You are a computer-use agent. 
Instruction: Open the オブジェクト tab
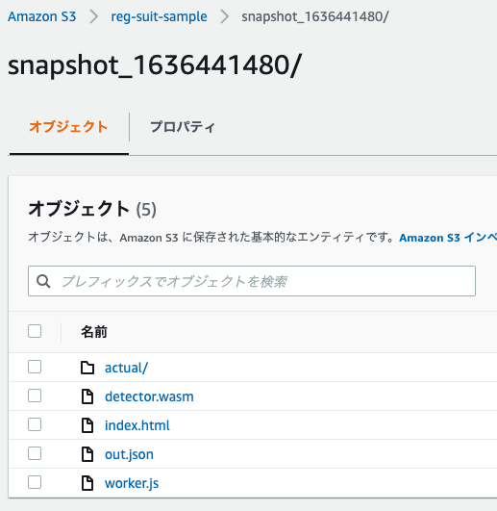[68, 127]
